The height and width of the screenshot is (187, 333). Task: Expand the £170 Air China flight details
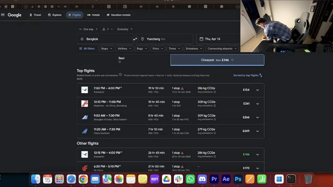[x=258, y=168]
